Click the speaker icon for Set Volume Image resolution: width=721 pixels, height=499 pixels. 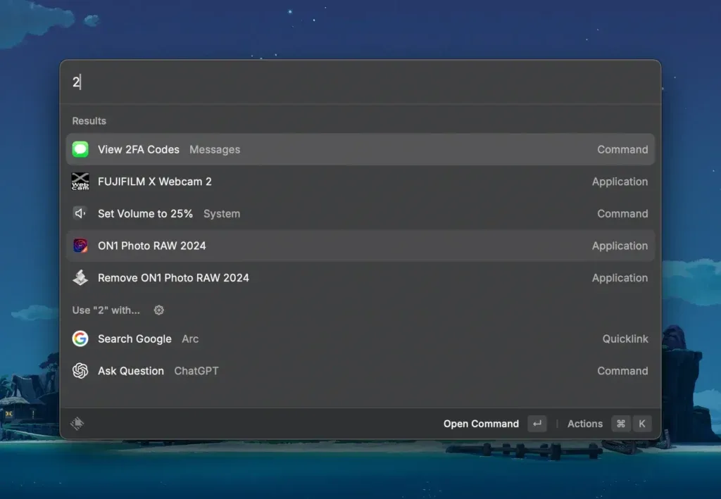(x=80, y=213)
